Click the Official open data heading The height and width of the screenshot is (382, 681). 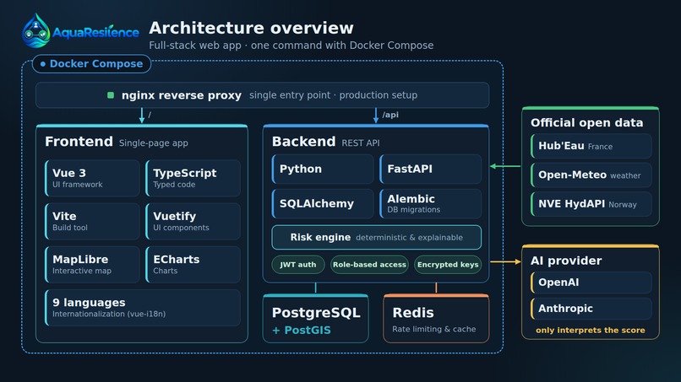(586, 123)
